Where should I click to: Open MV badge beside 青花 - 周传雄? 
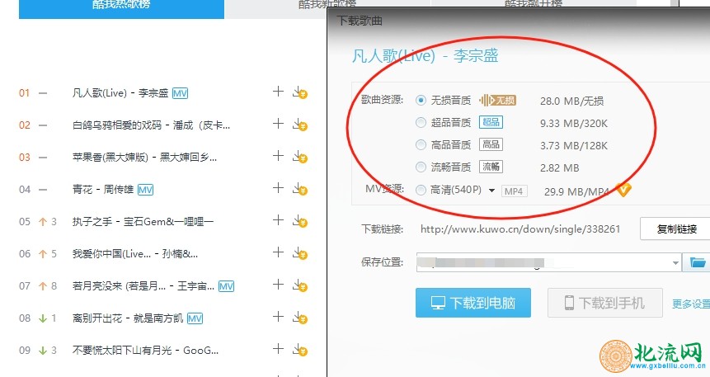[x=145, y=190]
